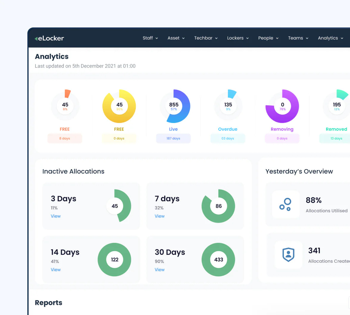Click the 187 days badge

174,138
